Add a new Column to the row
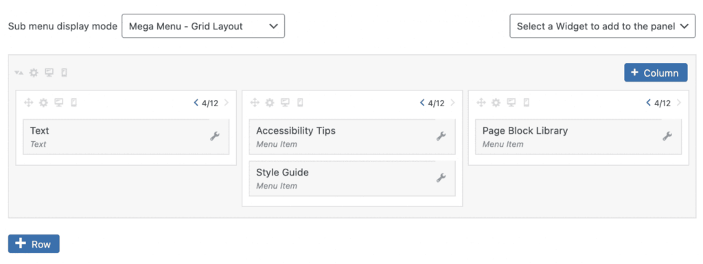The width and height of the screenshot is (703, 264). (656, 73)
